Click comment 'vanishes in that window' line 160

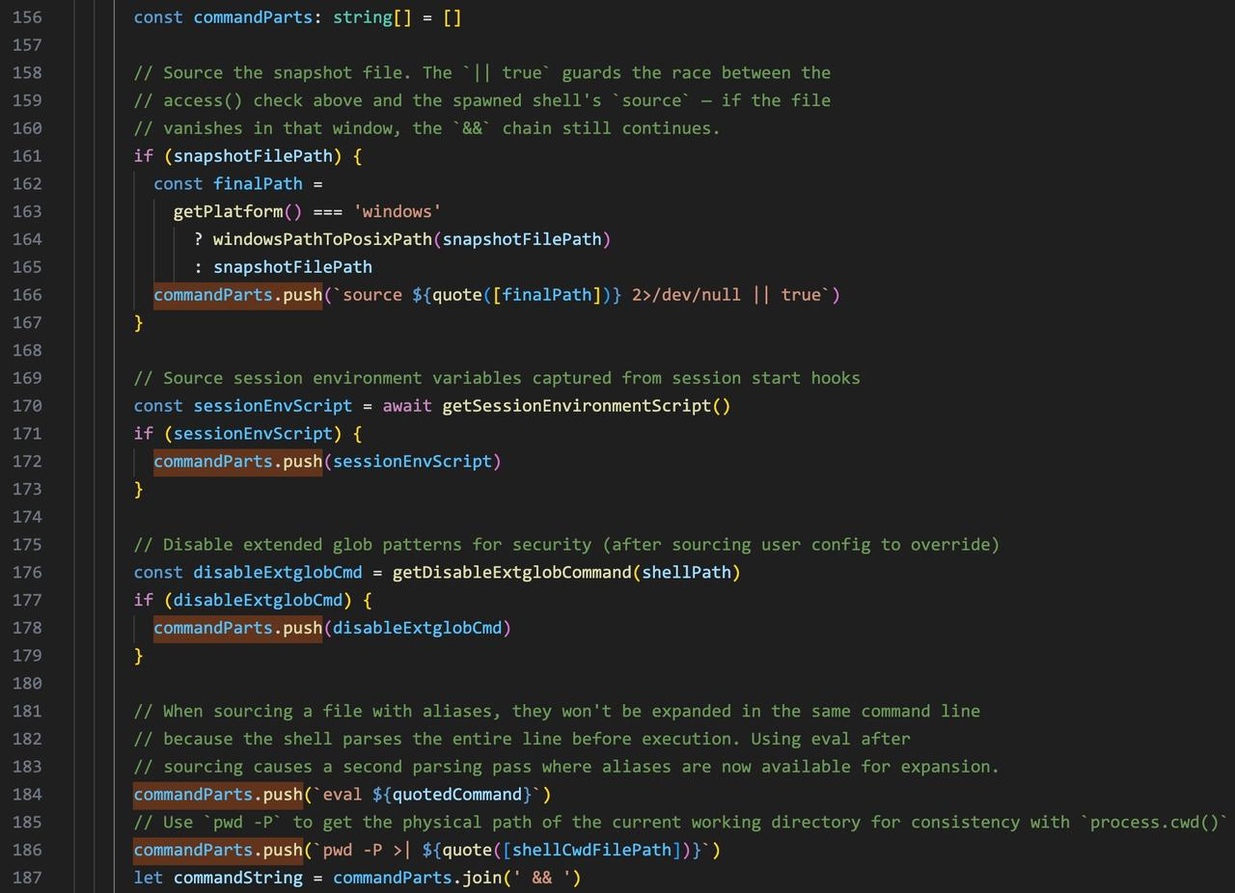pos(427,128)
